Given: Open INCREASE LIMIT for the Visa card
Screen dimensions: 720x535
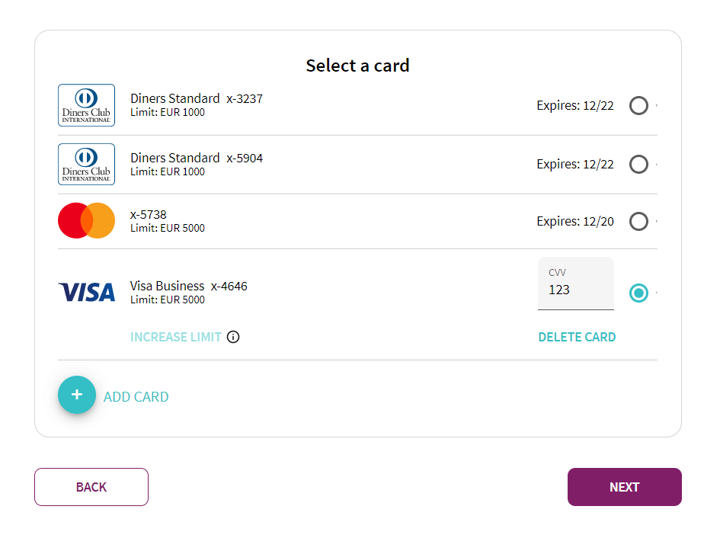Looking at the screenshot, I should pos(175,336).
